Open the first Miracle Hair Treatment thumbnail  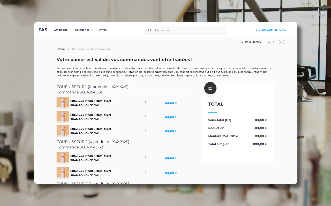point(62,103)
